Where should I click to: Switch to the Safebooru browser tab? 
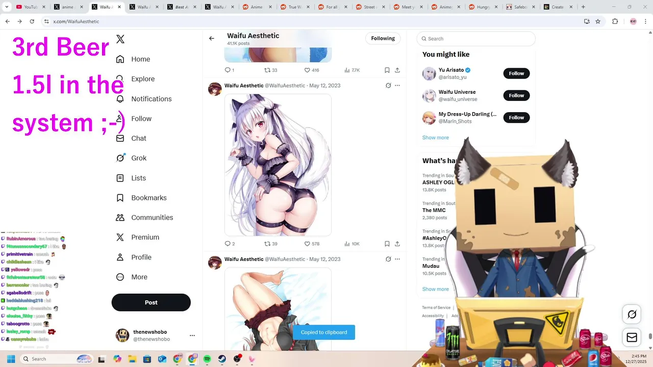click(520, 7)
